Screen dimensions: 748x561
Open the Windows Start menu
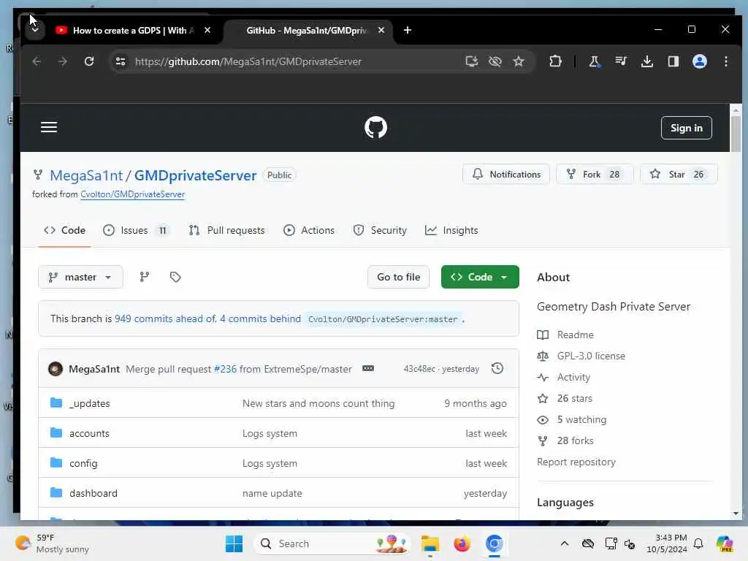[234, 543]
